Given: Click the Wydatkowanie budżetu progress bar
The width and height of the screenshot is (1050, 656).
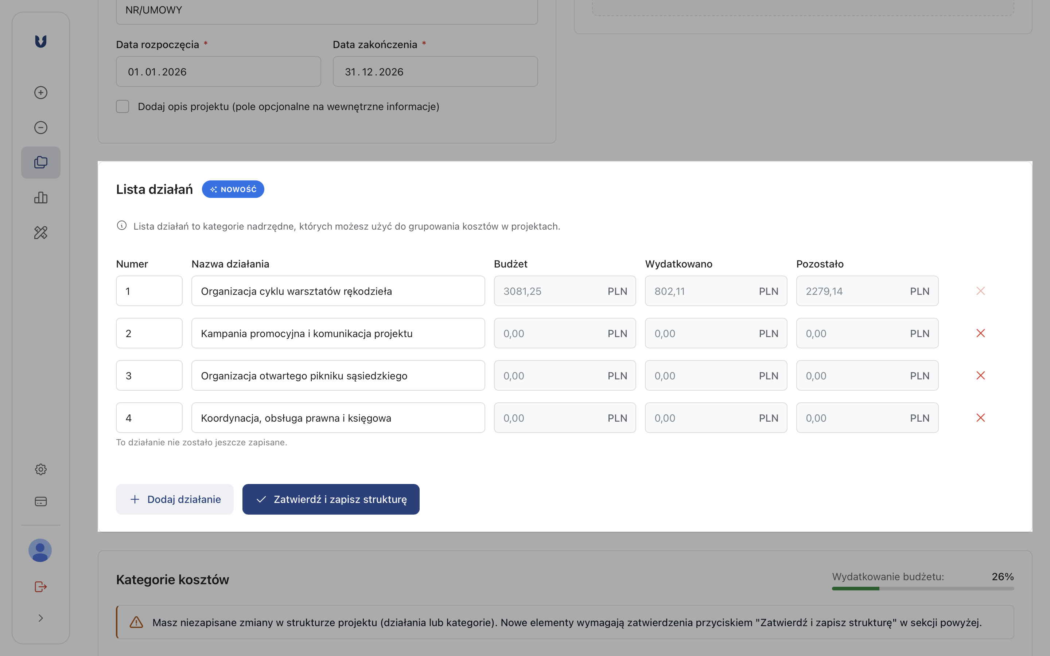Looking at the screenshot, I should click(922, 588).
